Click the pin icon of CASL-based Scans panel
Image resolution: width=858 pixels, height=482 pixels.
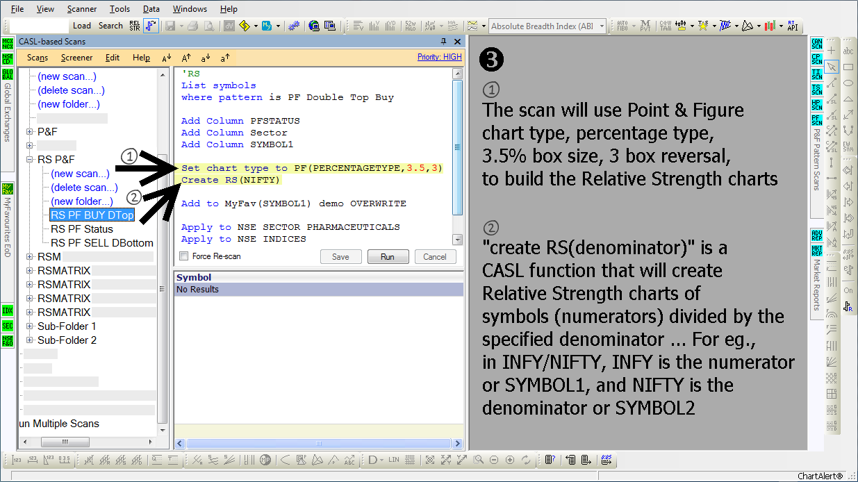click(x=444, y=42)
